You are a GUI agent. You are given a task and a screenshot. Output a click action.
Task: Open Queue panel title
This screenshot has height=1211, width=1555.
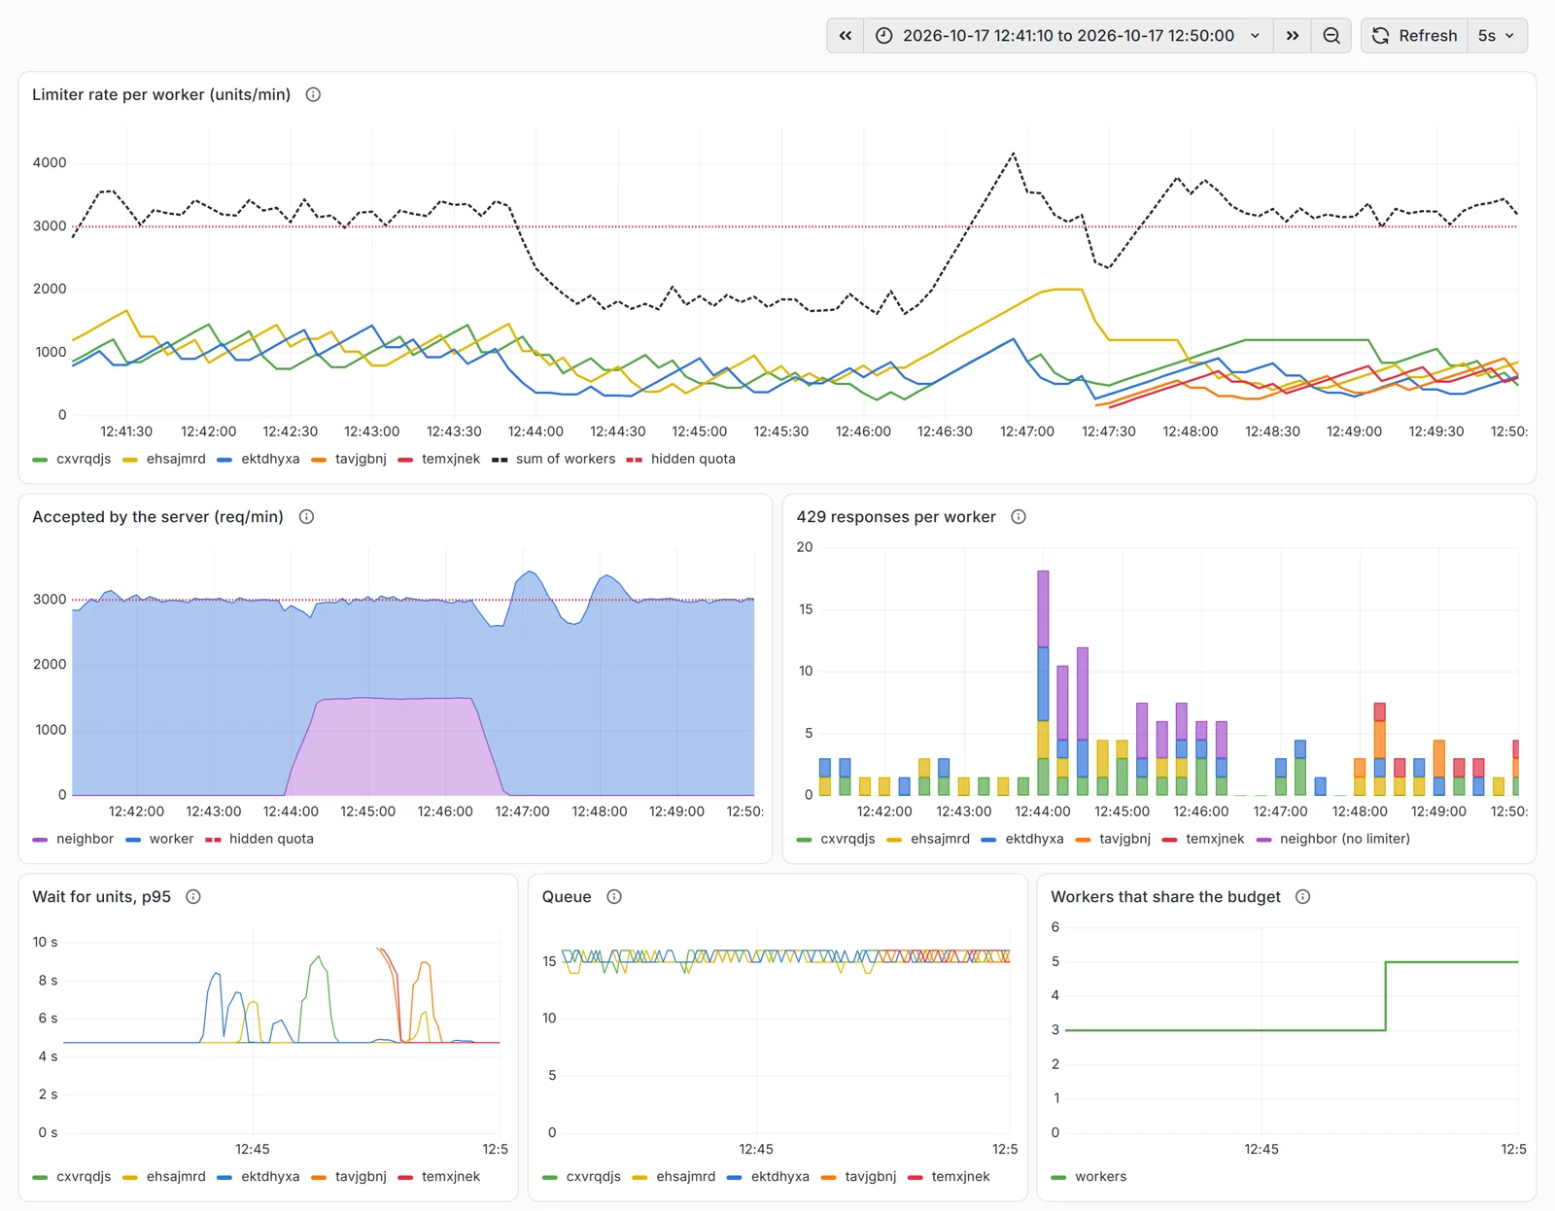(x=567, y=897)
